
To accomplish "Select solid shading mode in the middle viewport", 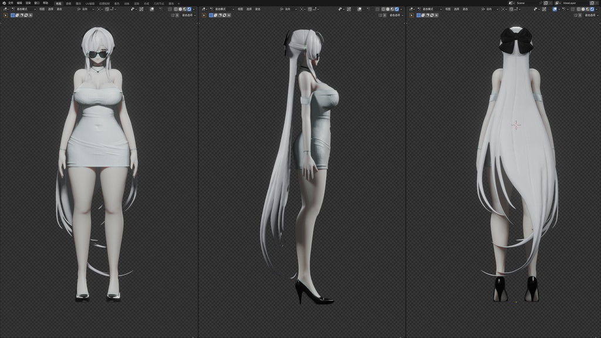I will click(387, 9).
